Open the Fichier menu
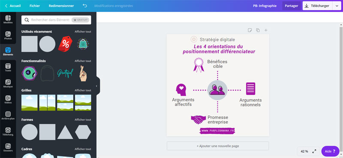Image resolution: width=343 pixels, height=158 pixels. [x=35, y=6]
